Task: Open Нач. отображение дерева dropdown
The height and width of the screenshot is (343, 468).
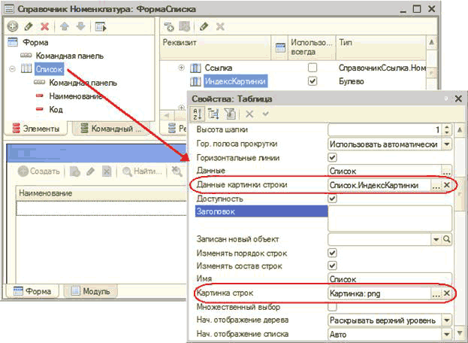Action: pos(446,321)
